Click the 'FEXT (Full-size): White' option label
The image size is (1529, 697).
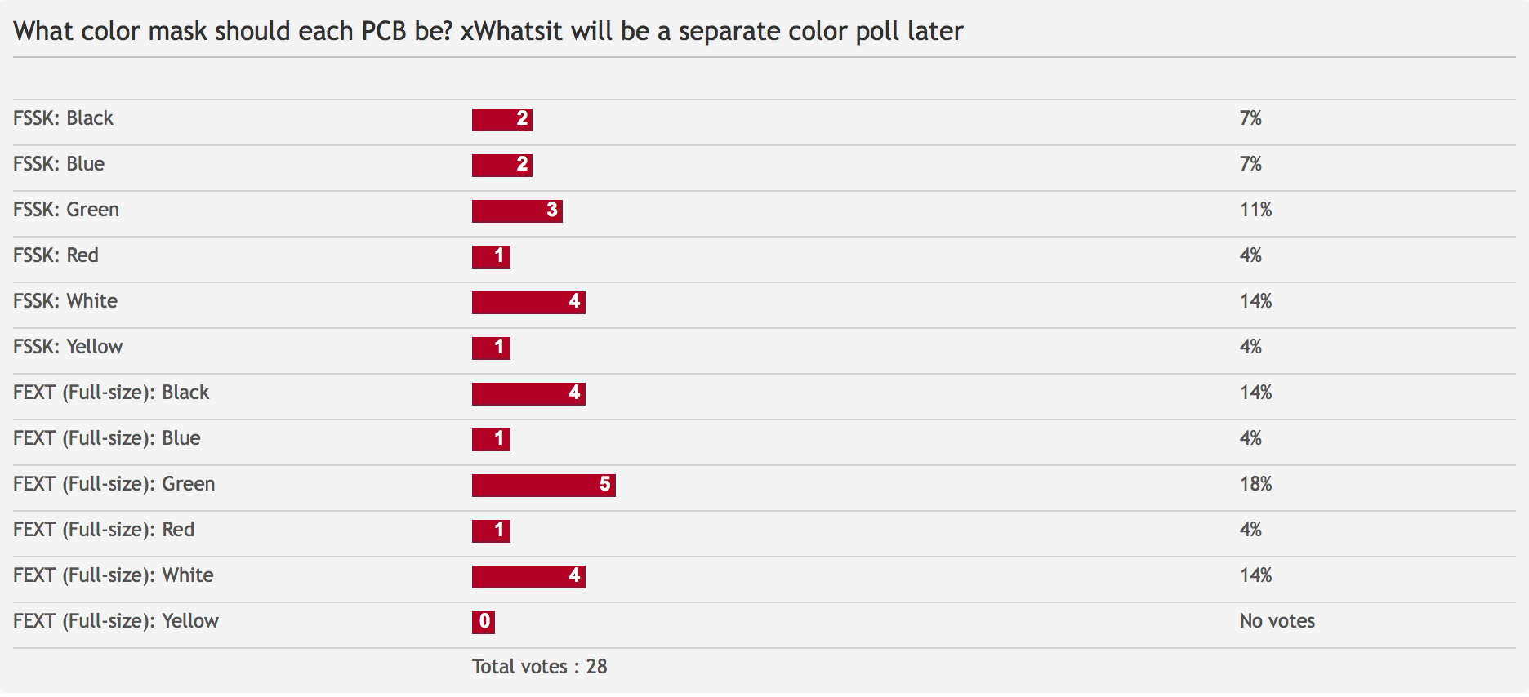113,575
